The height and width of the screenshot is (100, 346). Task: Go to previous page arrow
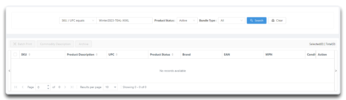23,87
